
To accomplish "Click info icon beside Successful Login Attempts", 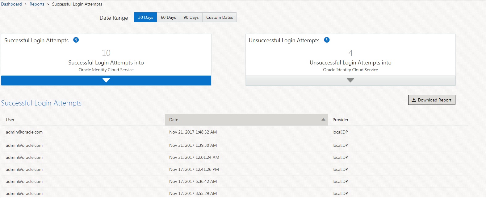I will (x=76, y=40).
